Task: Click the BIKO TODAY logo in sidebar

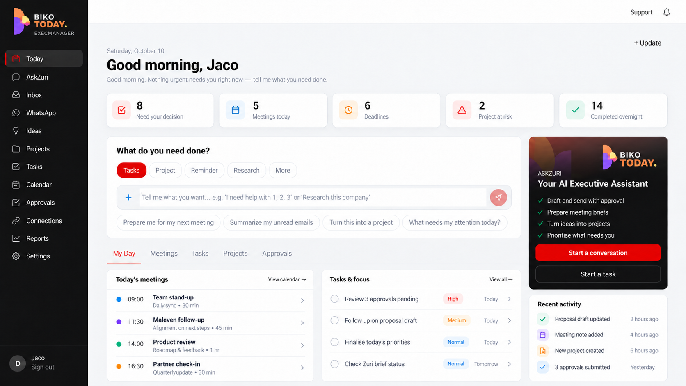Action: coord(44,22)
